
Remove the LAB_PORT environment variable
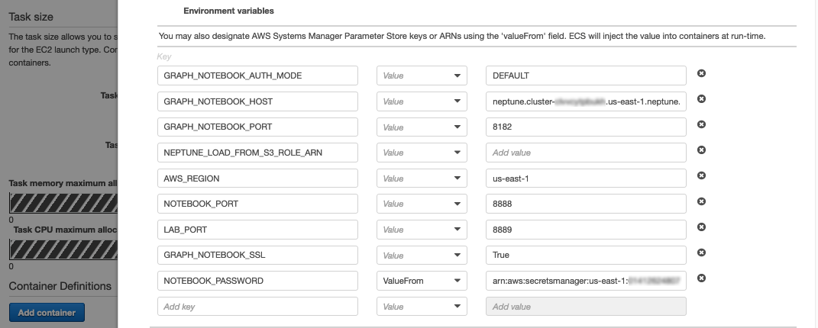coord(701,227)
